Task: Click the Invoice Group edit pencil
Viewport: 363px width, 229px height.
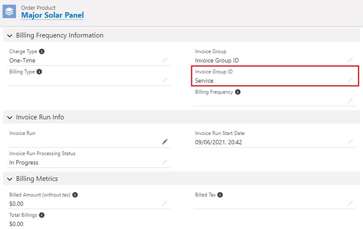Action: (x=350, y=60)
